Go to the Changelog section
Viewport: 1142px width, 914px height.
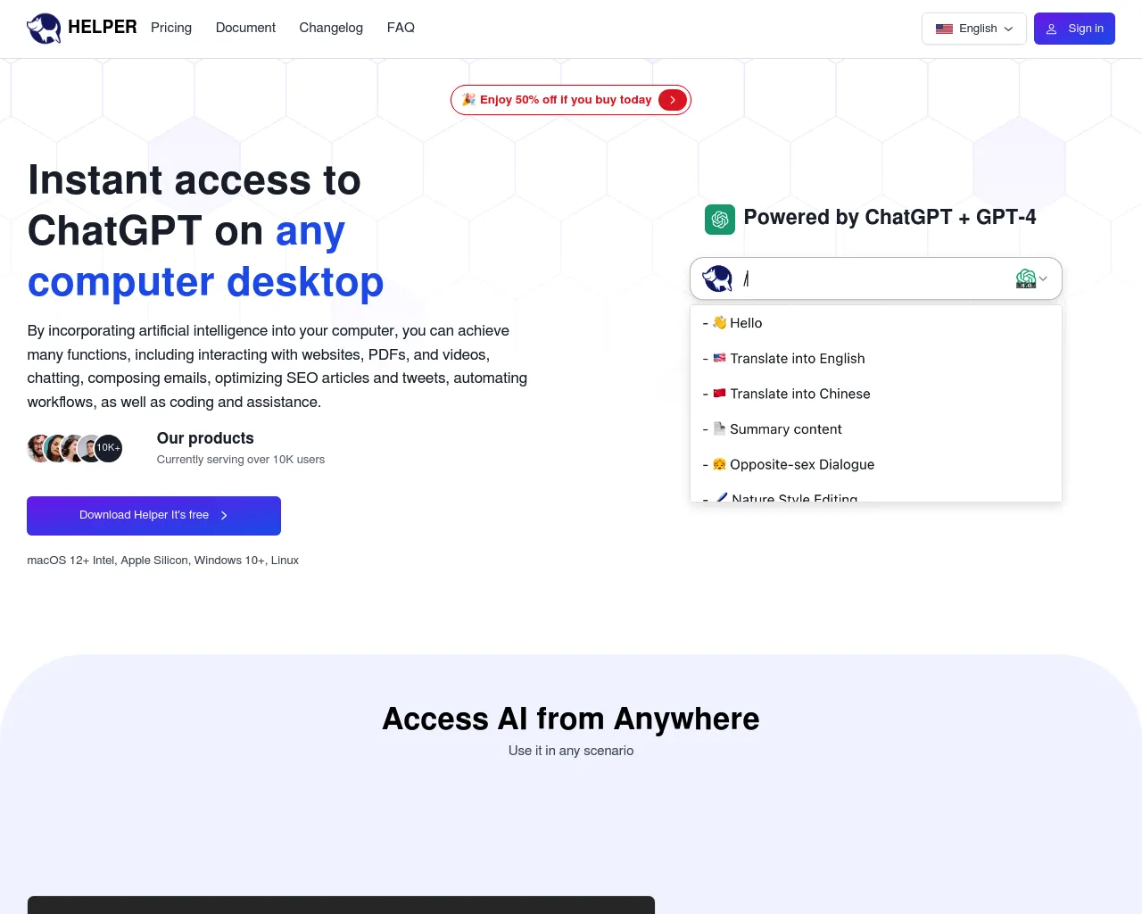(331, 28)
